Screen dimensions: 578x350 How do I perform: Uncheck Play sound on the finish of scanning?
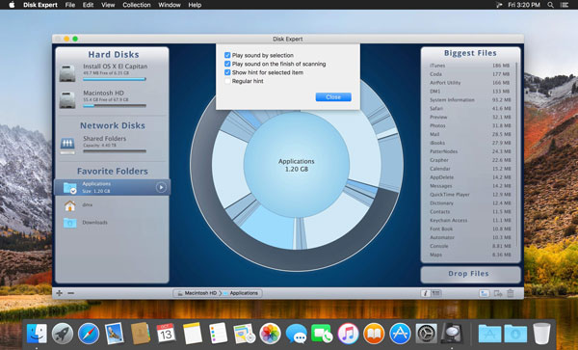[x=227, y=64]
